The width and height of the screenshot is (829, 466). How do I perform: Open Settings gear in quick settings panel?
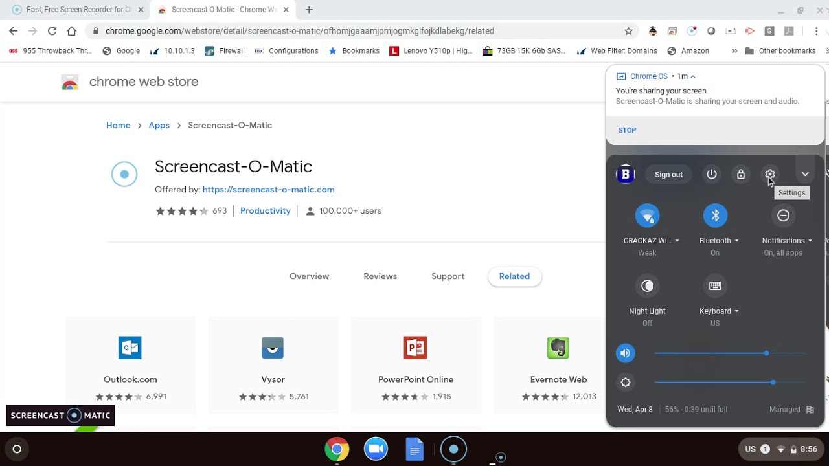tap(770, 174)
